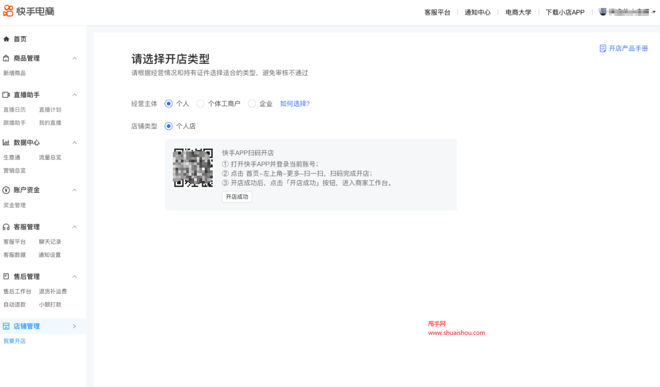Open 下载小店APP in top navigation

(x=565, y=12)
